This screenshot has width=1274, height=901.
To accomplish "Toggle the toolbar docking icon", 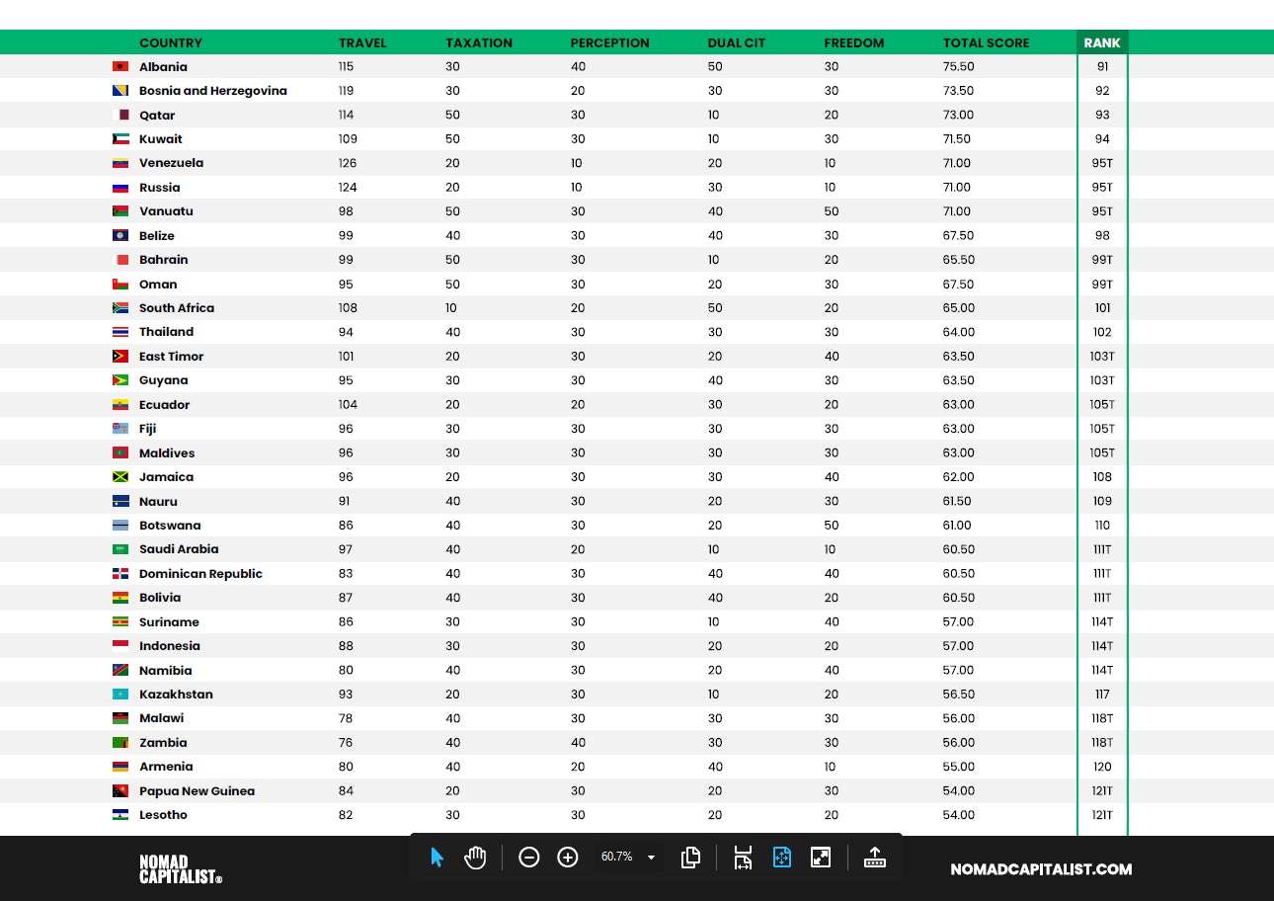I will tap(875, 858).
